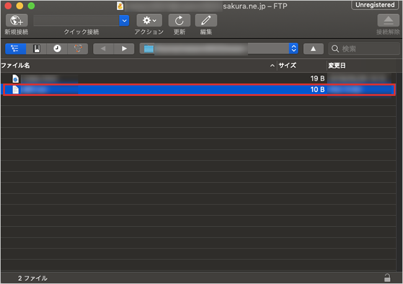This screenshot has height=284, width=403.
Task: Click the 編集 pencil edit icon
Action: 206,20
